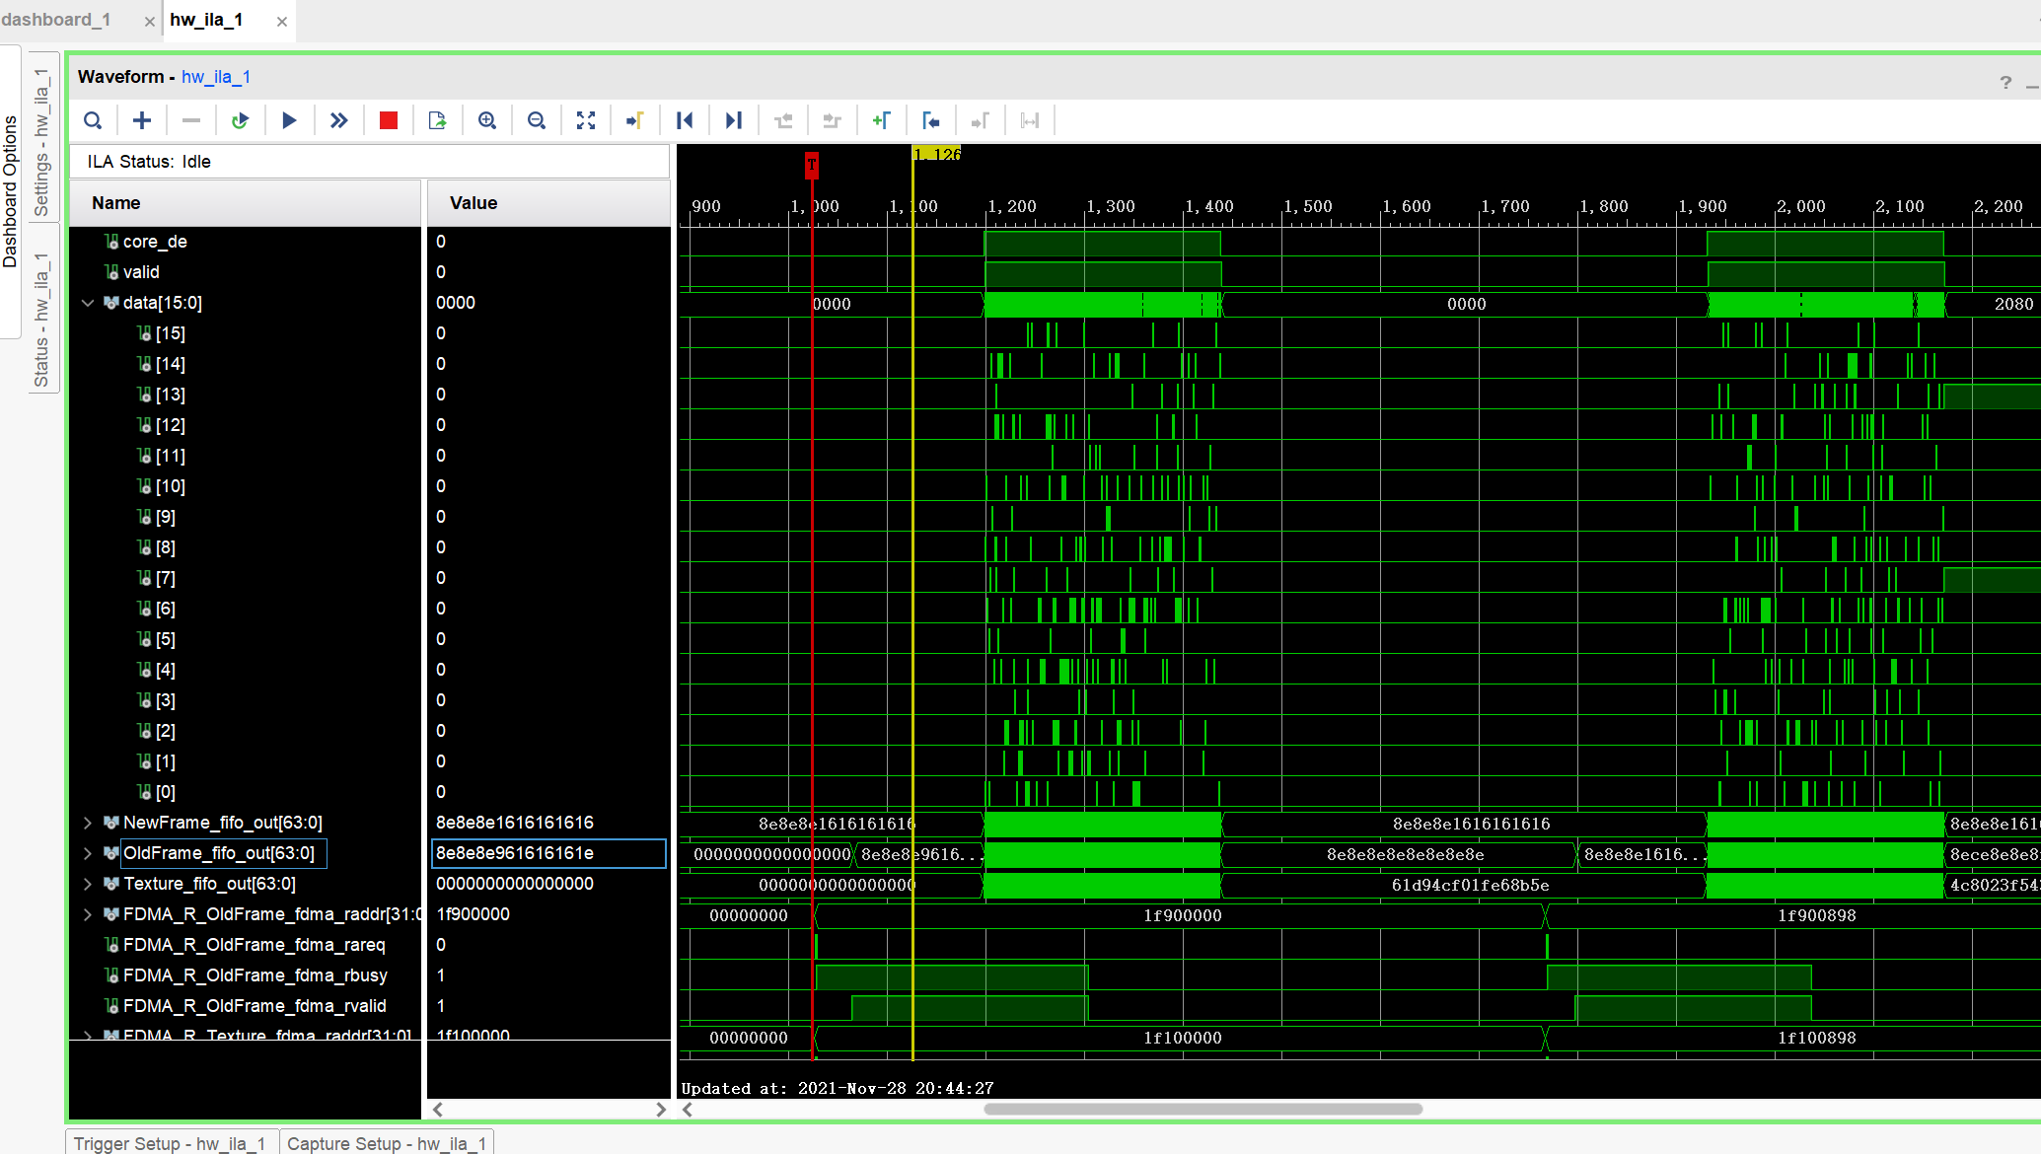Collapse the data[15:0] bus

click(88, 303)
